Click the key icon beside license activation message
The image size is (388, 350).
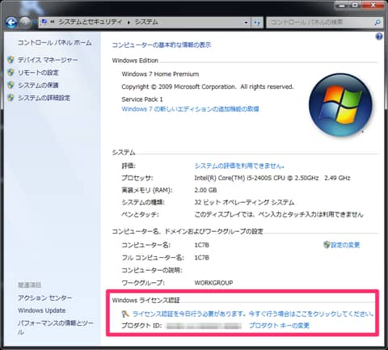(x=125, y=314)
